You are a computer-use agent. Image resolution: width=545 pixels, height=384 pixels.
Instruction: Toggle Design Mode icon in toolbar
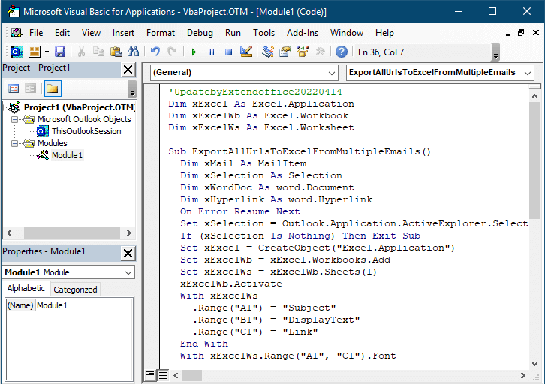[x=245, y=52]
